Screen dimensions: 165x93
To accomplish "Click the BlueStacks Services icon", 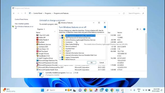I will [x=37, y=44].
